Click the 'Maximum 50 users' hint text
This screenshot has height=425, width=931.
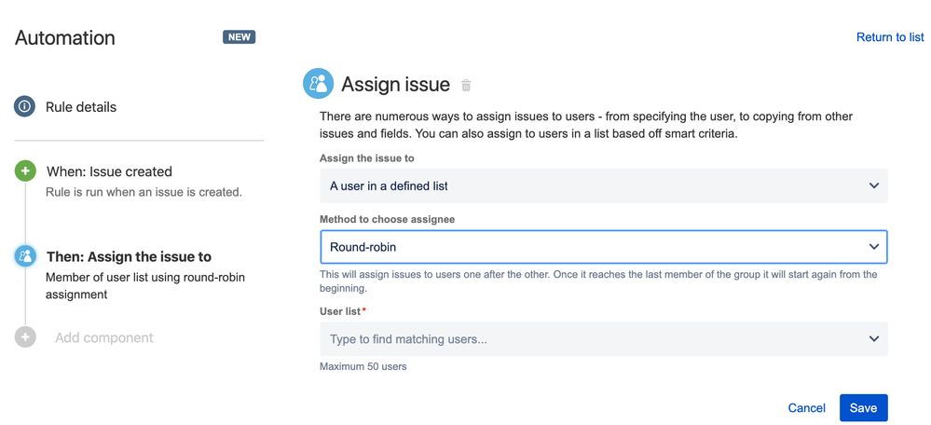point(363,366)
